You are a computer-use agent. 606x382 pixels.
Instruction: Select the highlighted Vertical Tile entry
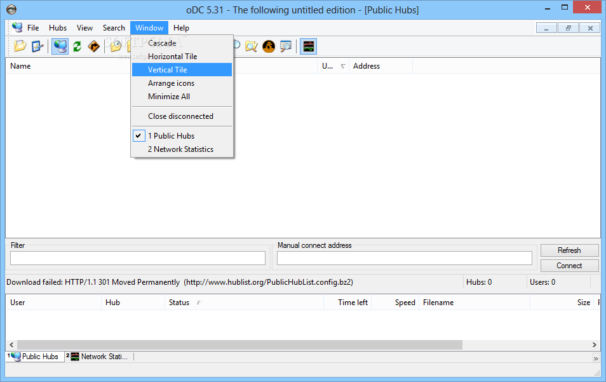coord(182,69)
